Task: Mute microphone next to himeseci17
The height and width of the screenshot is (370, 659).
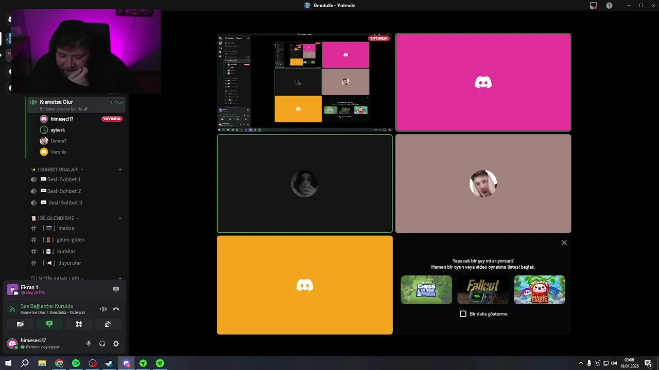Action: coord(89,344)
